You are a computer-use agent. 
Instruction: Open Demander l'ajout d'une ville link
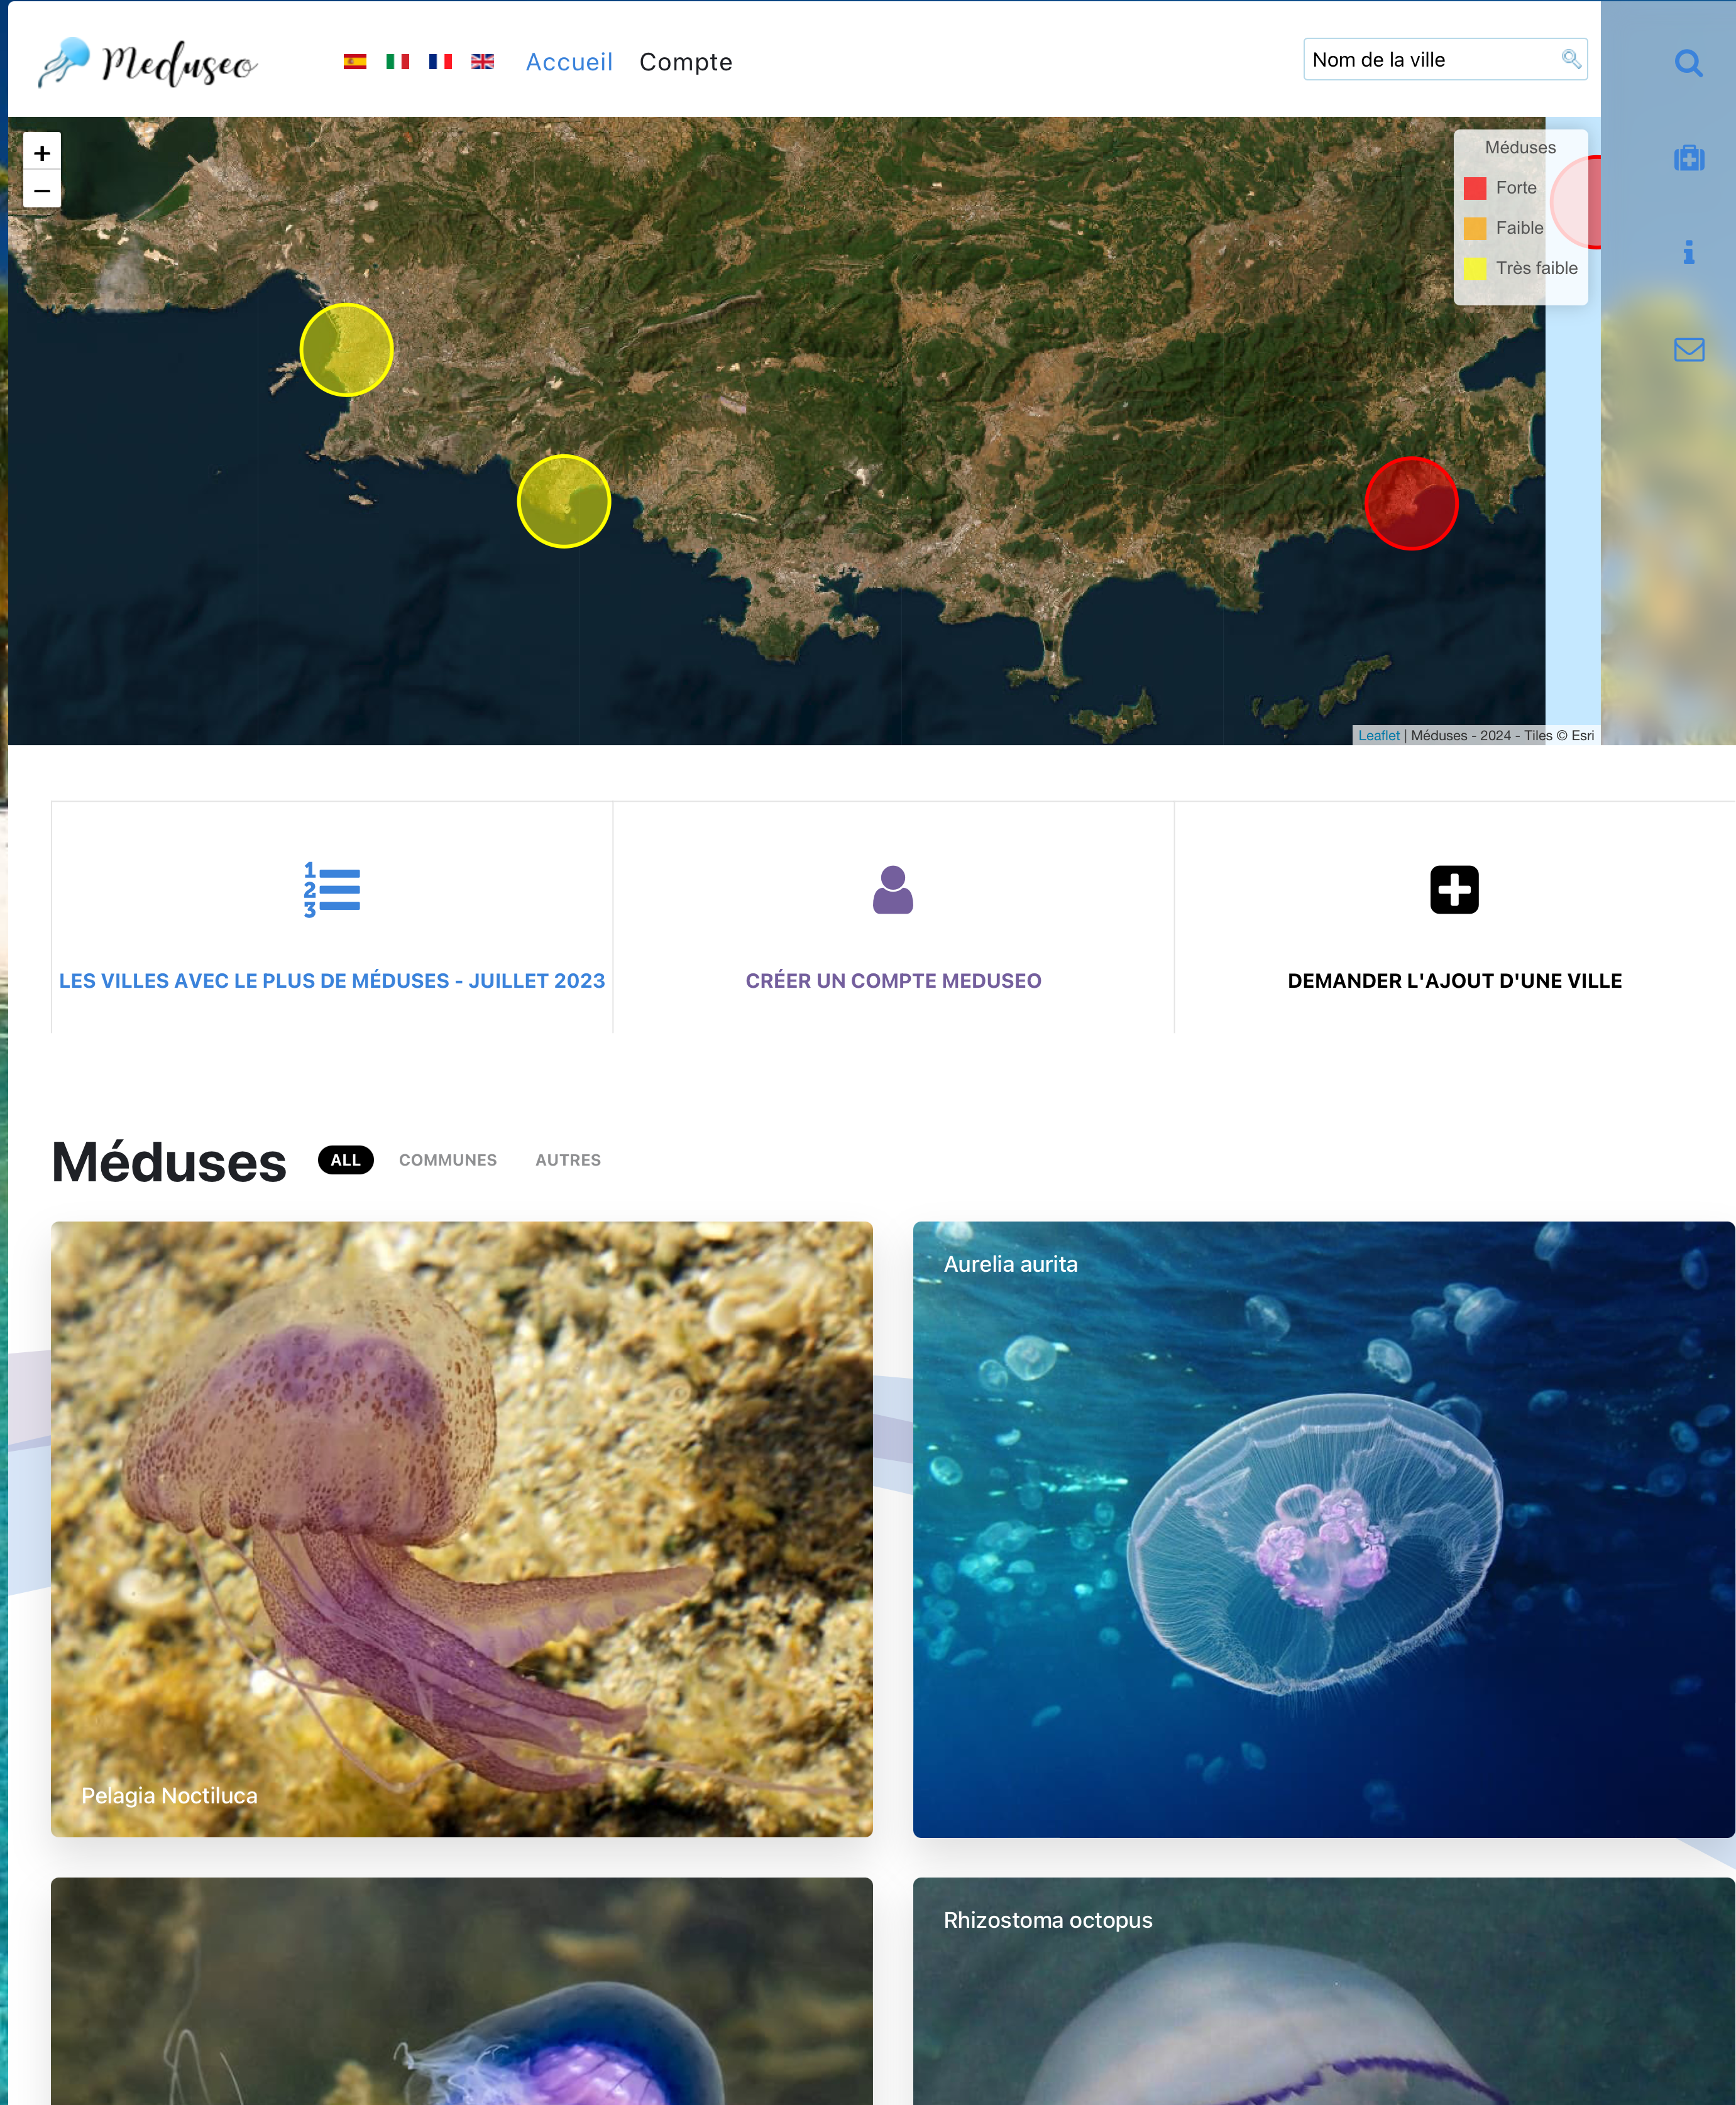[x=1455, y=980]
